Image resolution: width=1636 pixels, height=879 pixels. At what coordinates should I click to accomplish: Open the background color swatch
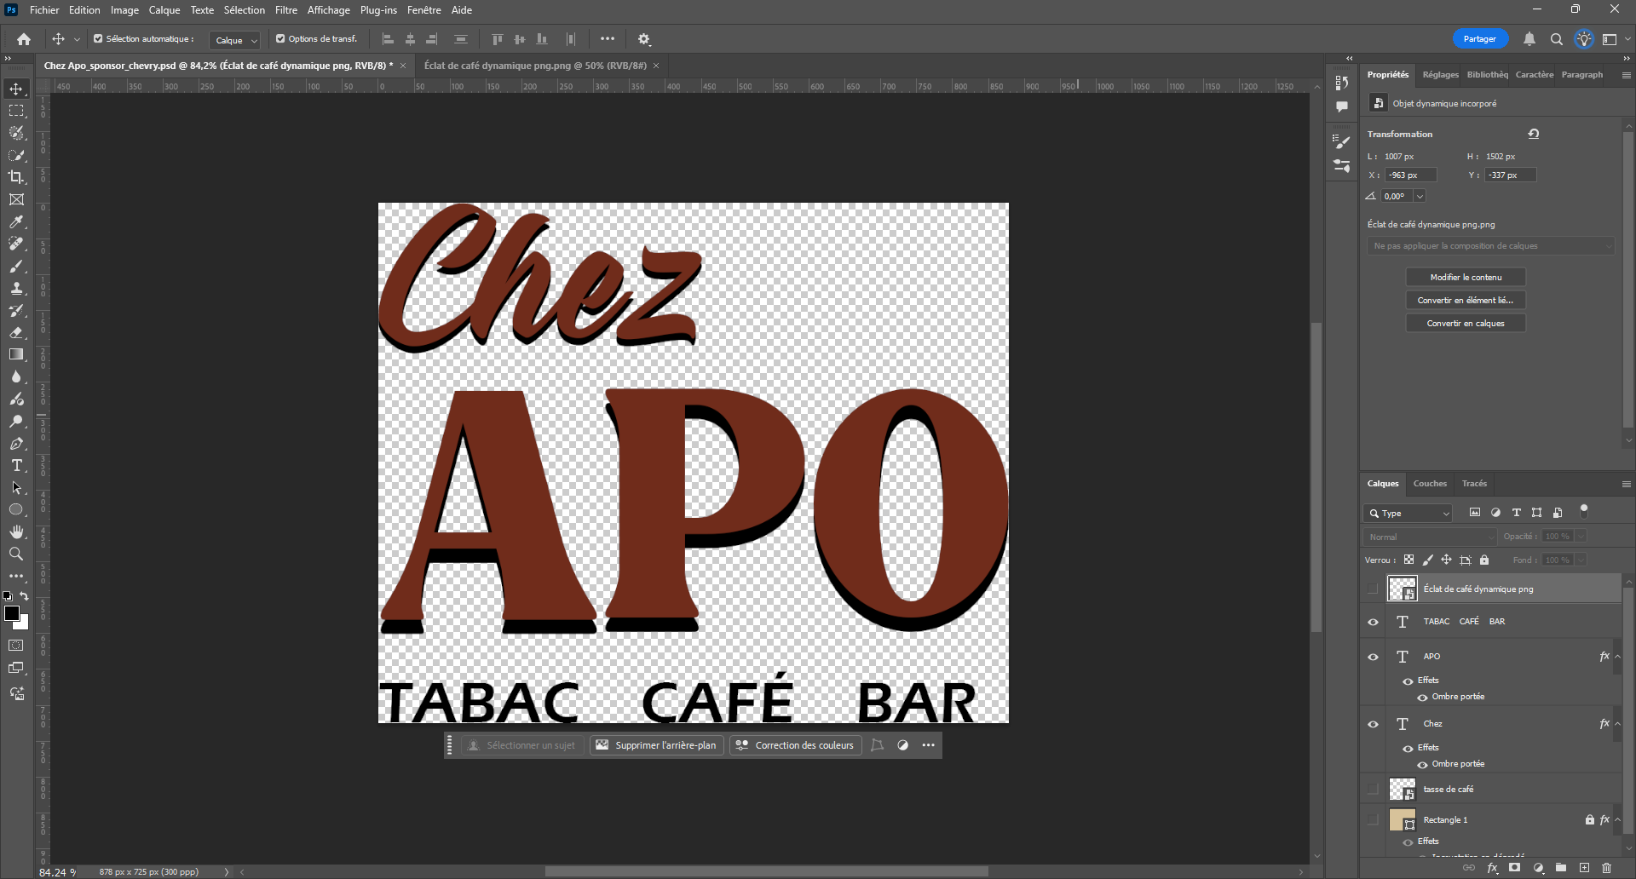pos(24,625)
